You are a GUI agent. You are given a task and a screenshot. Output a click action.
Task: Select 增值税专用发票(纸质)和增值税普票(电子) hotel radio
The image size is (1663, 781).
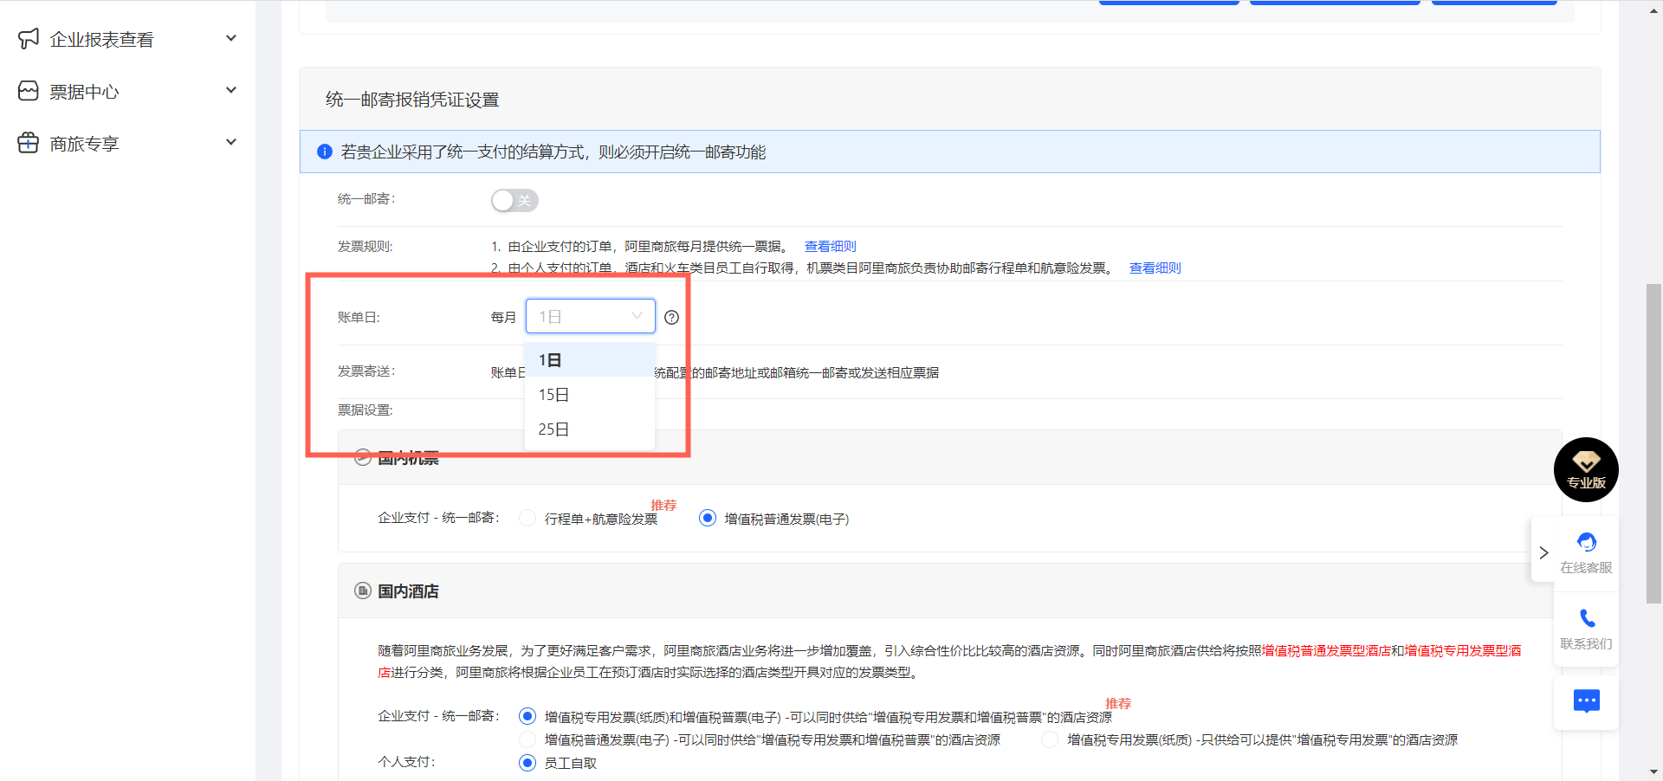(x=527, y=716)
